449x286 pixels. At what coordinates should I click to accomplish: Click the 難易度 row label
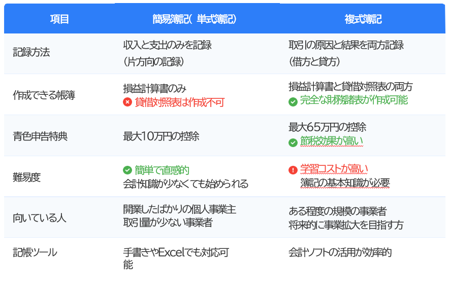(26, 177)
